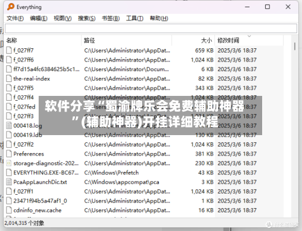Select the PcaAppLaunchDic.txt document icon

(9, 182)
